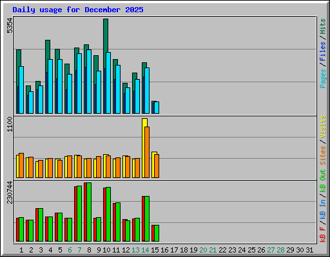The width and height of the screenshot is (330, 257).
Task: Click the yellow visits bar for day 15
Action: point(153,164)
